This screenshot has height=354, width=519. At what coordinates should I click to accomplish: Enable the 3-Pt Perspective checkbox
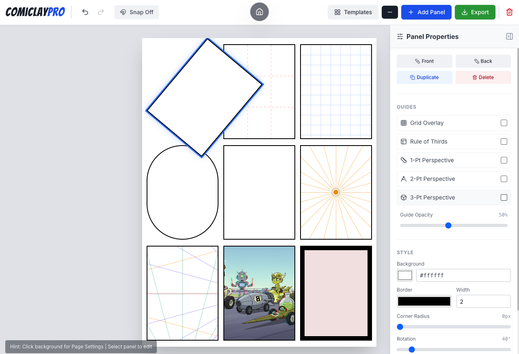pos(504,197)
